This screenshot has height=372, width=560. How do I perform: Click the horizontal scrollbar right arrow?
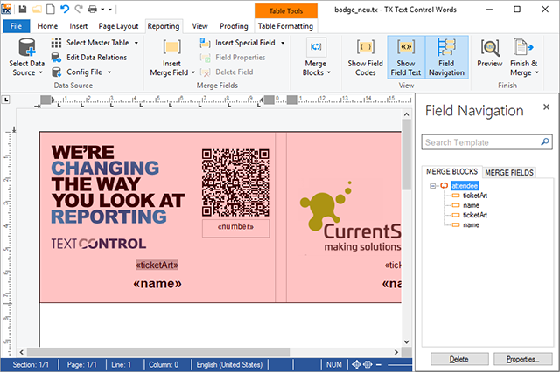click(396, 352)
